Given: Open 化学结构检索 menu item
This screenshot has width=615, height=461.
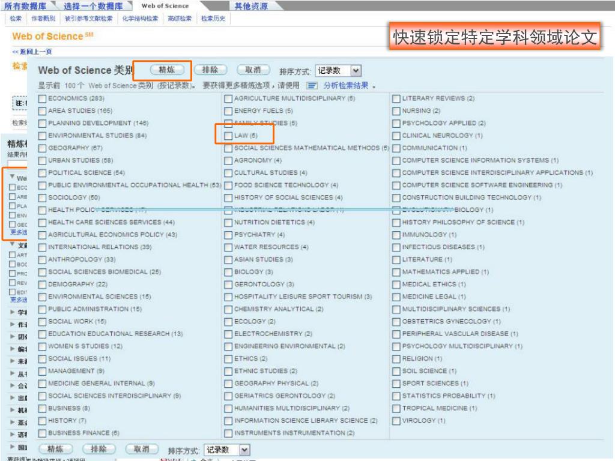Looking at the screenshot, I should [x=140, y=19].
